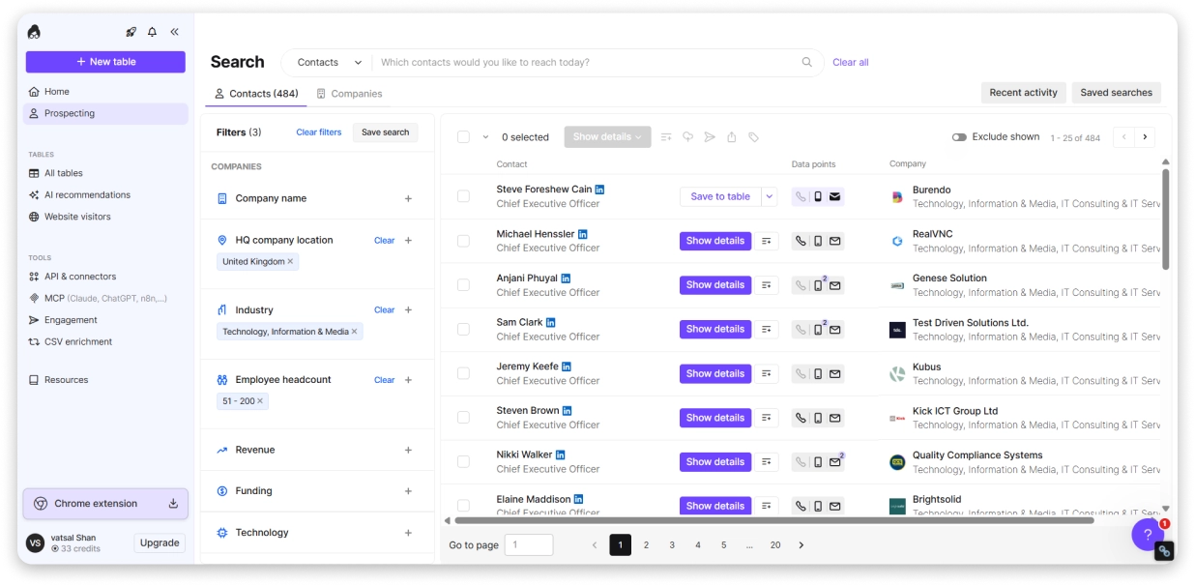Click the search magnifier icon
Screen dimensions: 1195x586
pos(806,62)
